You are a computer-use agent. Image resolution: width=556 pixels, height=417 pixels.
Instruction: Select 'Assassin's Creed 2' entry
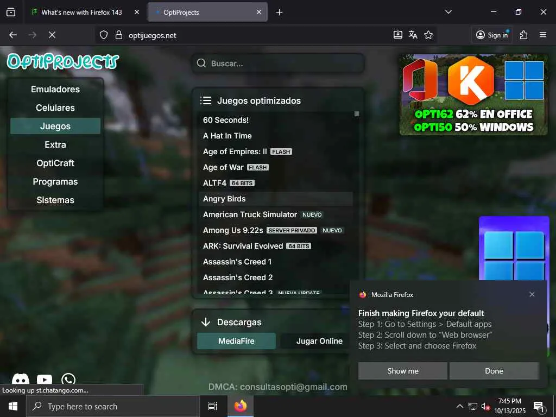coord(275,277)
